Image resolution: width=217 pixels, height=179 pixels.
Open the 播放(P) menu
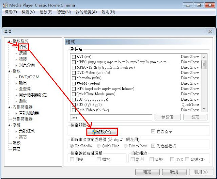pos(46,12)
